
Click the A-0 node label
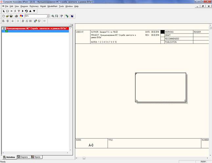click(91, 145)
